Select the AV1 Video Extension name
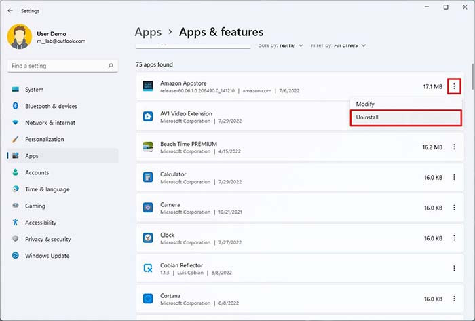475x321 pixels. [x=186, y=113]
